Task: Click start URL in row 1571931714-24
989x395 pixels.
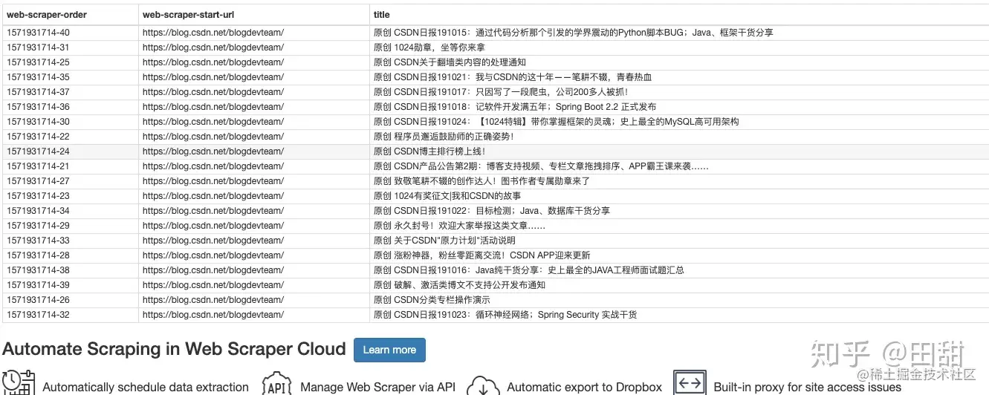Action: [x=213, y=151]
